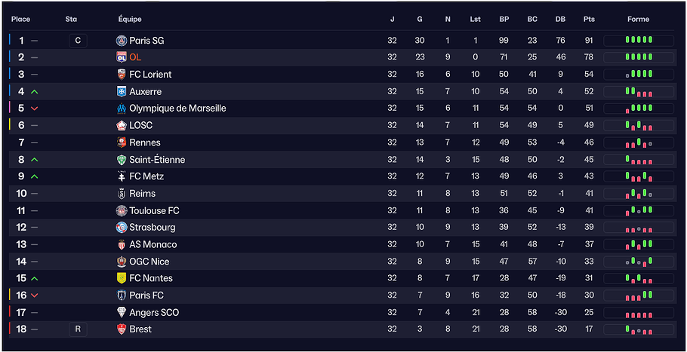Viewport: 687px width, 352px height.
Task: Click Paris FC's red down-arrow indicator
Action: point(35,295)
